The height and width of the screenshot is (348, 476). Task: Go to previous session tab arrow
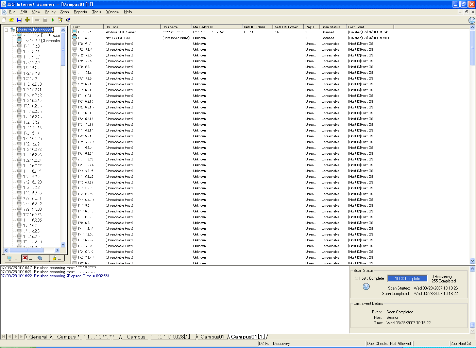[x=10, y=337]
